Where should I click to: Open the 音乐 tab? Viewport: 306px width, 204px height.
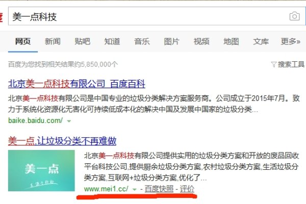(142, 41)
